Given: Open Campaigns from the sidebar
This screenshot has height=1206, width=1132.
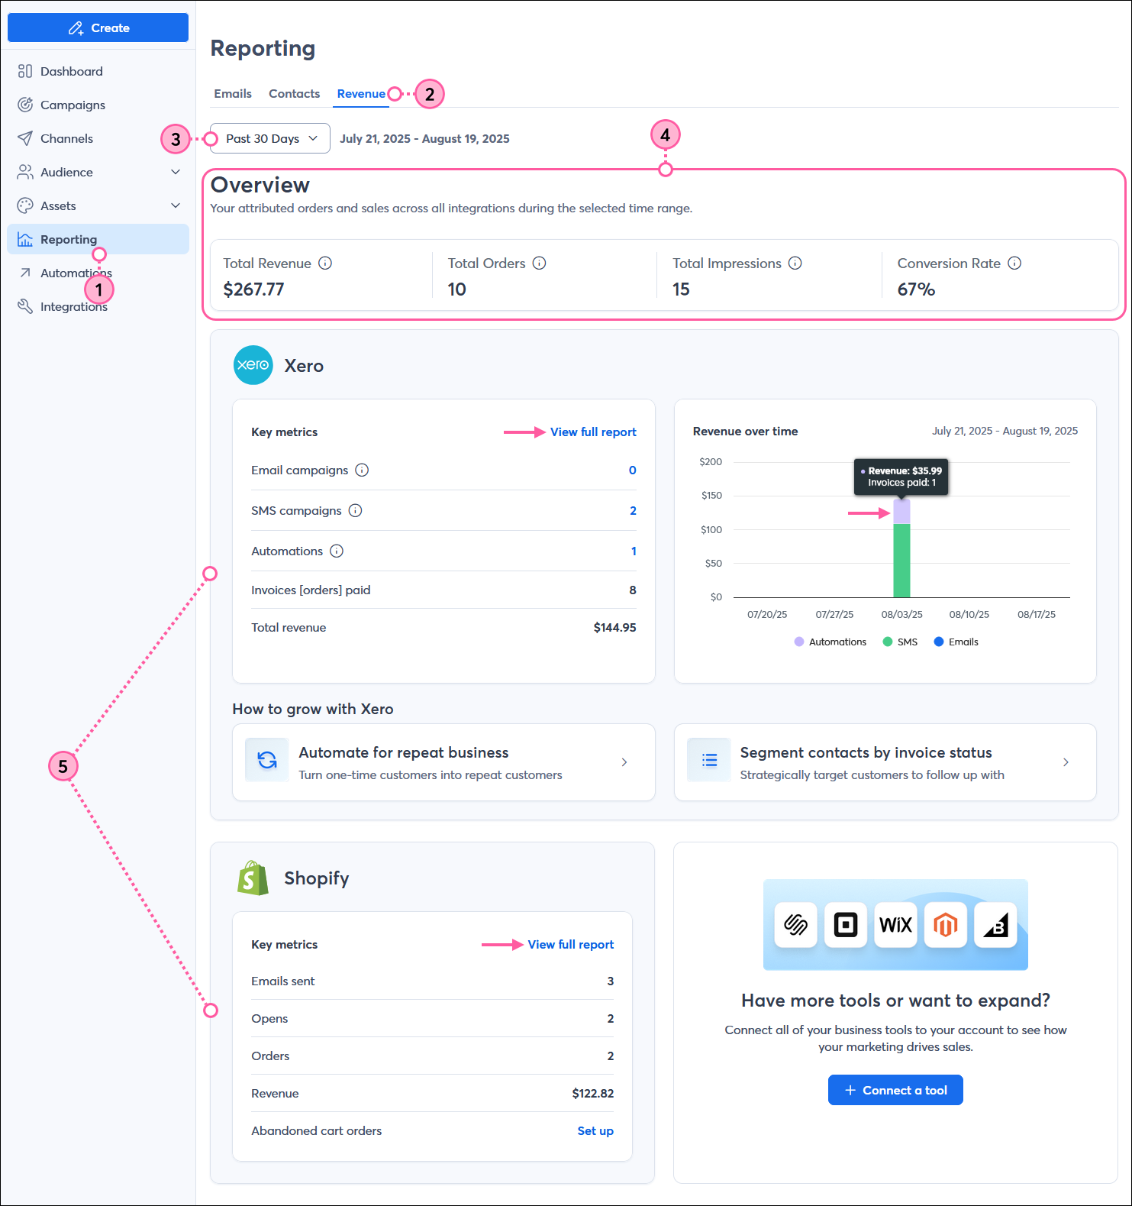Looking at the screenshot, I should coord(98,105).
